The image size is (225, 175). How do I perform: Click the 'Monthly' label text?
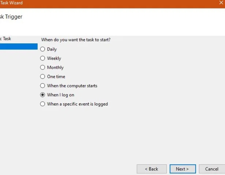tap(55, 67)
